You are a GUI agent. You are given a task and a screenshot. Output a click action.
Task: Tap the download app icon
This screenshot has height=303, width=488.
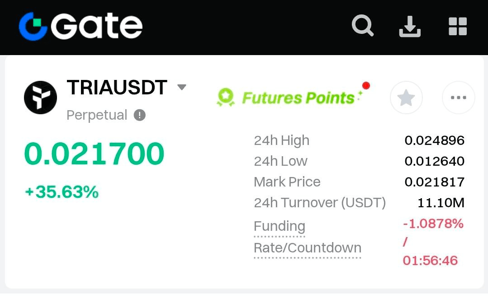(410, 26)
